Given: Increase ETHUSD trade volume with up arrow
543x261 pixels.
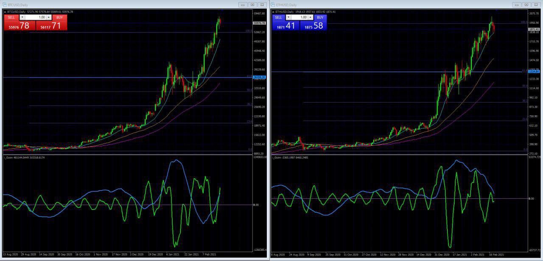Looking at the screenshot, I should click(310, 17).
